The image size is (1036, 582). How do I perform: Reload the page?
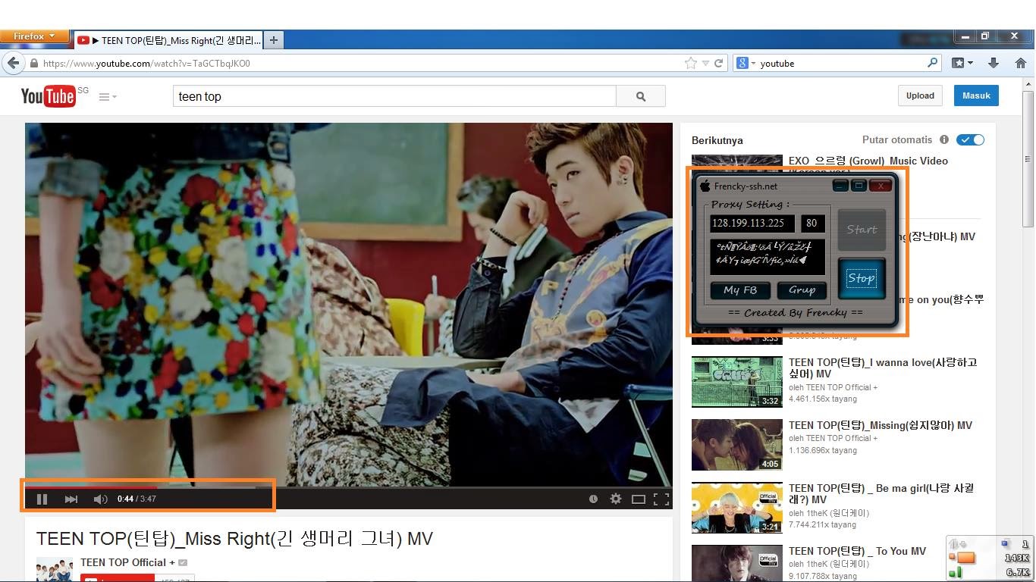[x=719, y=63]
